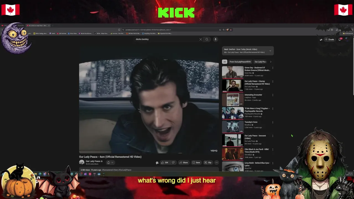Screen dimensions: 354x199
Task: Click the sparkle icon left of Like
Action: click(x=157, y=163)
